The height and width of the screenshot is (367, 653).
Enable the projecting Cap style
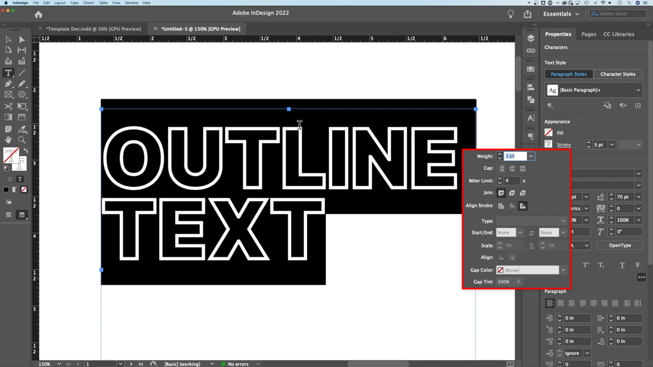point(522,168)
